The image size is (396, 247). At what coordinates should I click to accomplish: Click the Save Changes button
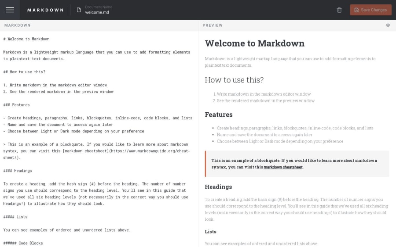click(x=370, y=10)
